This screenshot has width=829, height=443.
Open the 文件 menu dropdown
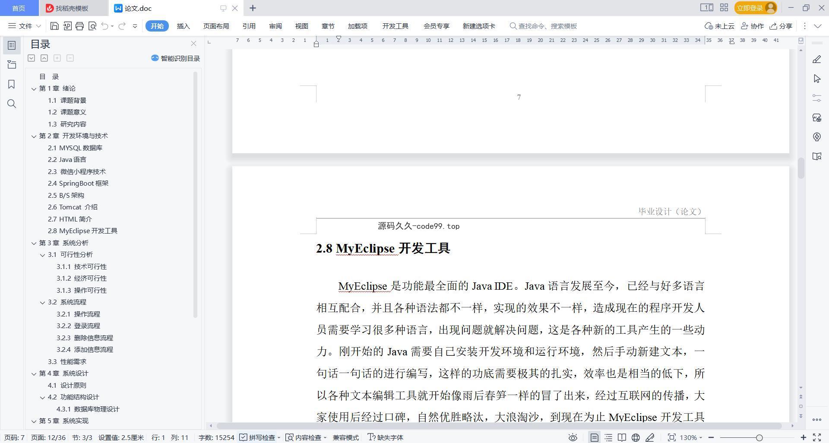click(25, 26)
